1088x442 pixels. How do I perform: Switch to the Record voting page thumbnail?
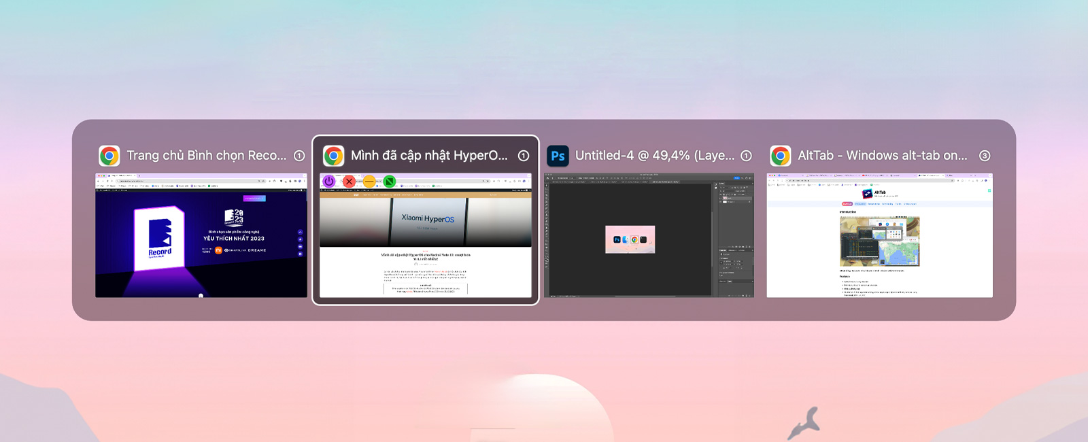[201, 235]
